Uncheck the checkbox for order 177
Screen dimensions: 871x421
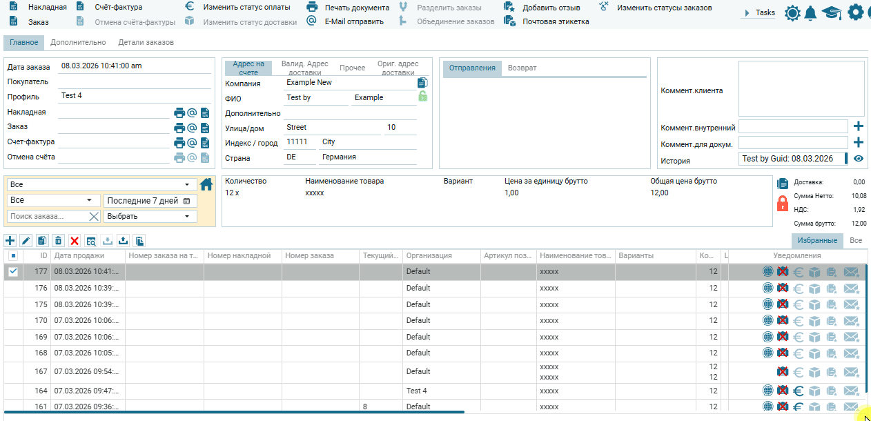tap(13, 272)
